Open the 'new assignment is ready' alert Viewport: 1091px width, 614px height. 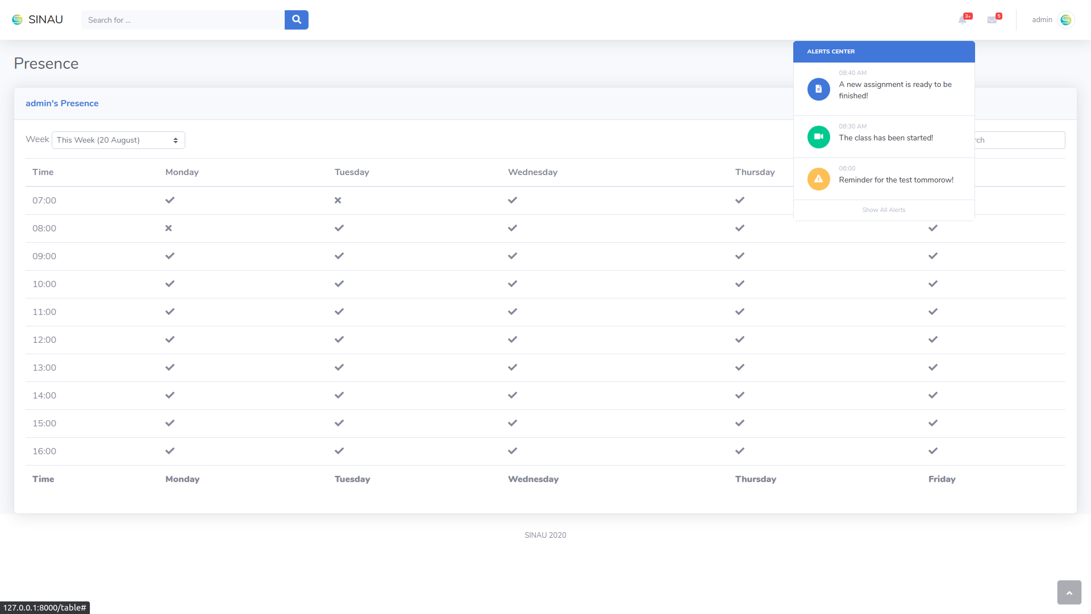[895, 90]
